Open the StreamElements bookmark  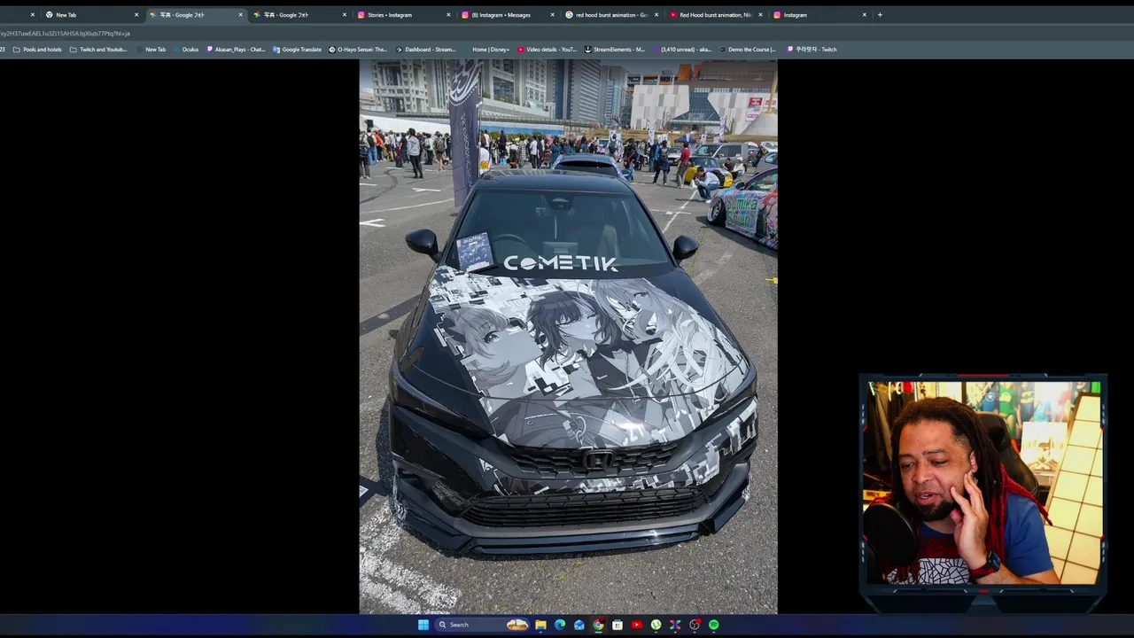(x=615, y=50)
